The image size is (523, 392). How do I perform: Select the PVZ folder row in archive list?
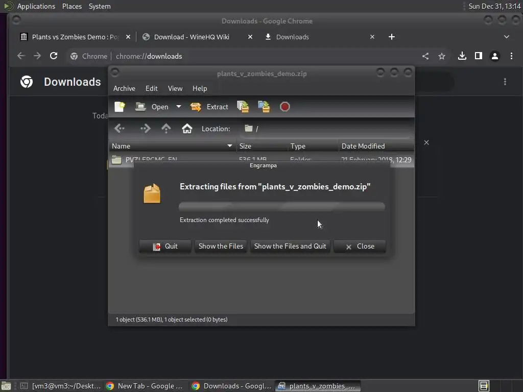pos(261,159)
